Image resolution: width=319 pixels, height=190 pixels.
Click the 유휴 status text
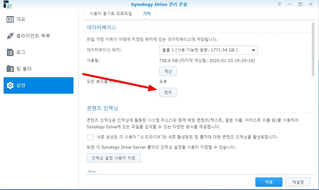click(x=163, y=82)
